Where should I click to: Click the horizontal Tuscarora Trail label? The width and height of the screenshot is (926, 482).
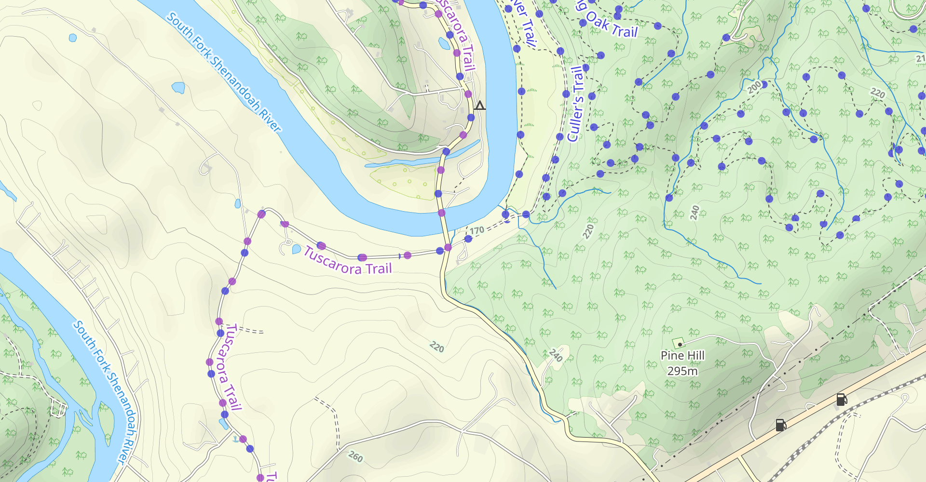tap(348, 261)
